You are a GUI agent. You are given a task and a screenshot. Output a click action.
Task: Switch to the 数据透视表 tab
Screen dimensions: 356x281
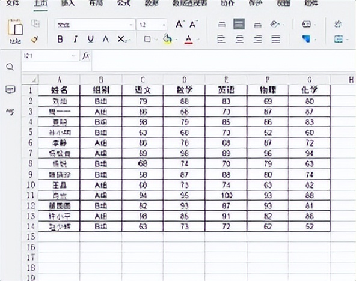coord(190,3)
